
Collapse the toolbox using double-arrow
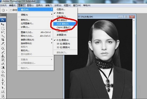(1, 15)
